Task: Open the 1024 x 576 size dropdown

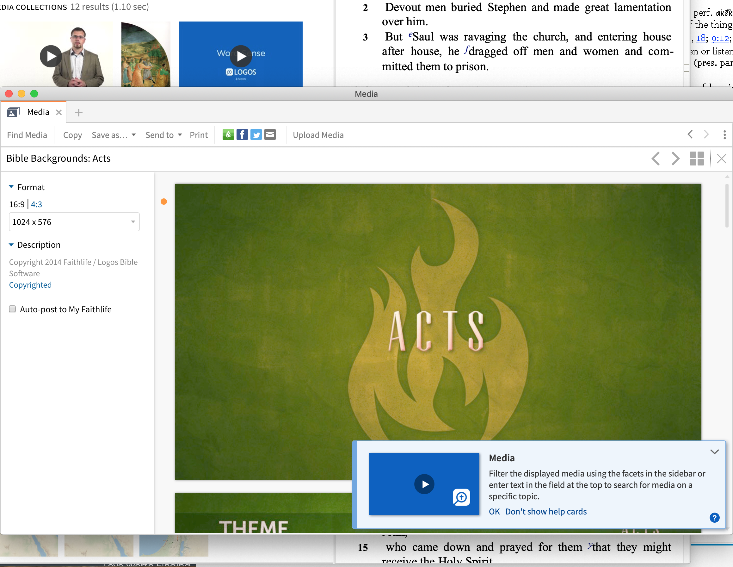Action: (74, 222)
